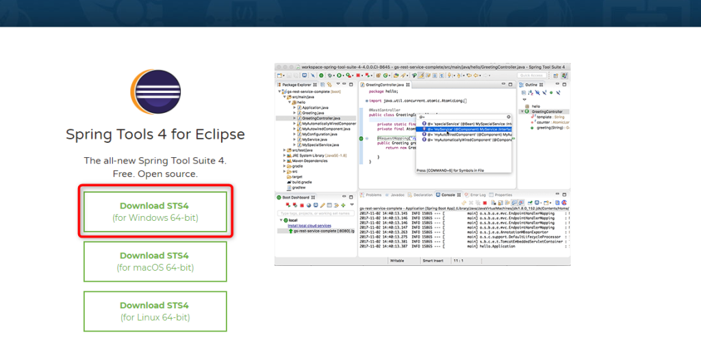701x363 pixels.
Task: Click the Quick Access field in IDE screenshot
Action: pyautogui.click(x=531, y=75)
